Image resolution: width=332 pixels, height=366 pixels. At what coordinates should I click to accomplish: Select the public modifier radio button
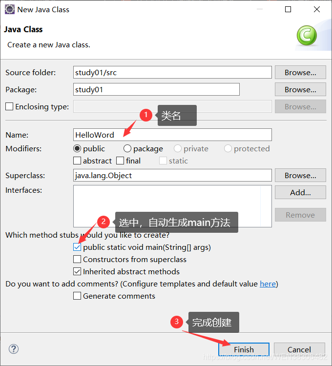[77, 148]
